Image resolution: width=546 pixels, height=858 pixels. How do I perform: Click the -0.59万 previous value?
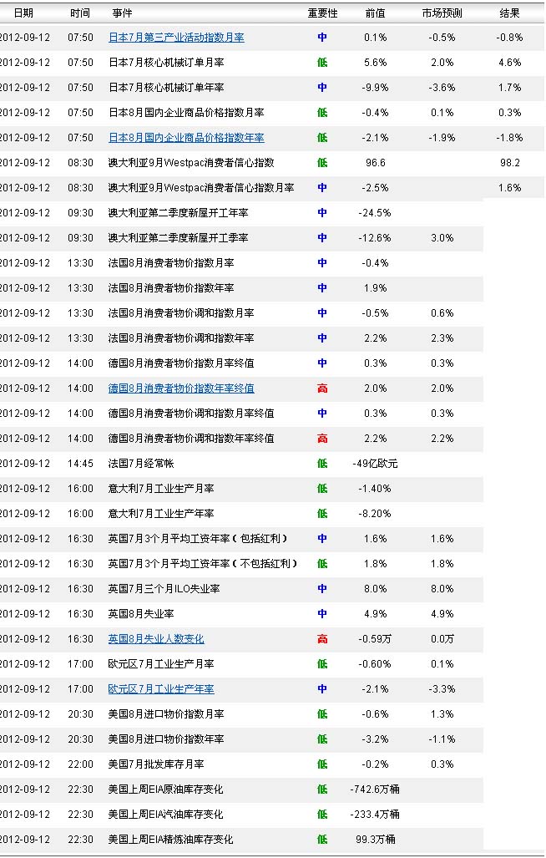pos(375,638)
